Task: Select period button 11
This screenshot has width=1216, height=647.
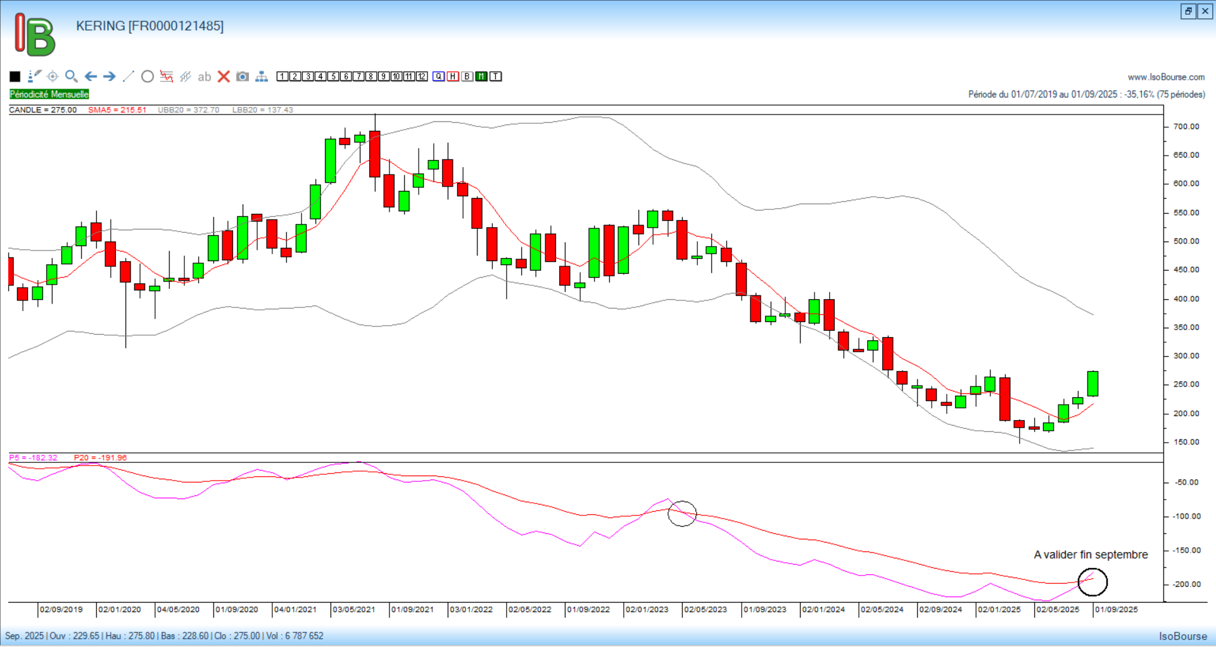Action: [x=409, y=77]
